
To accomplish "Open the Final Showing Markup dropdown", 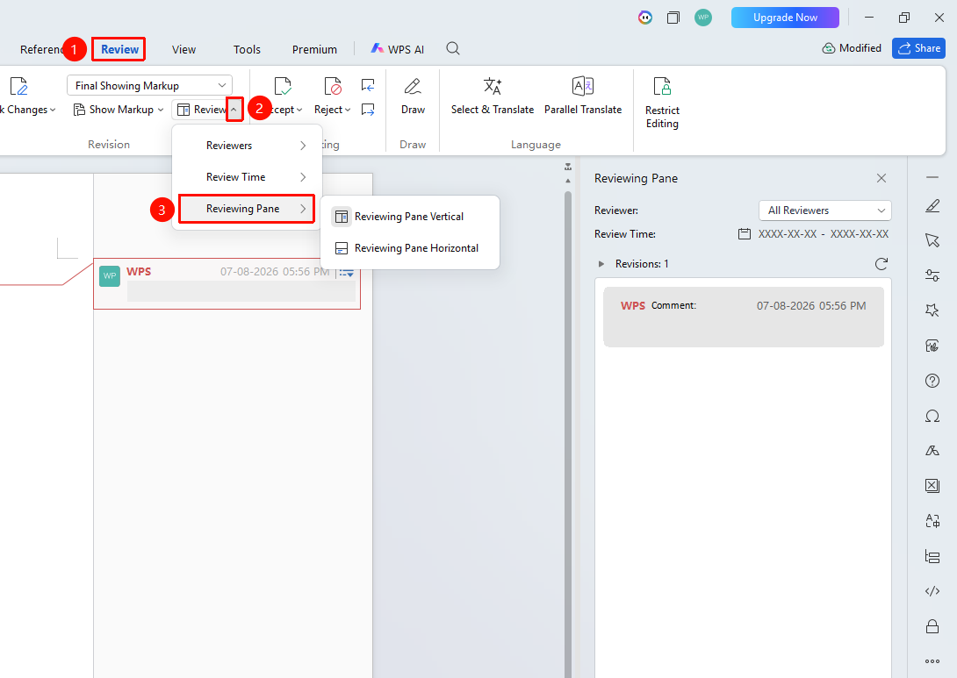I will tap(149, 85).
